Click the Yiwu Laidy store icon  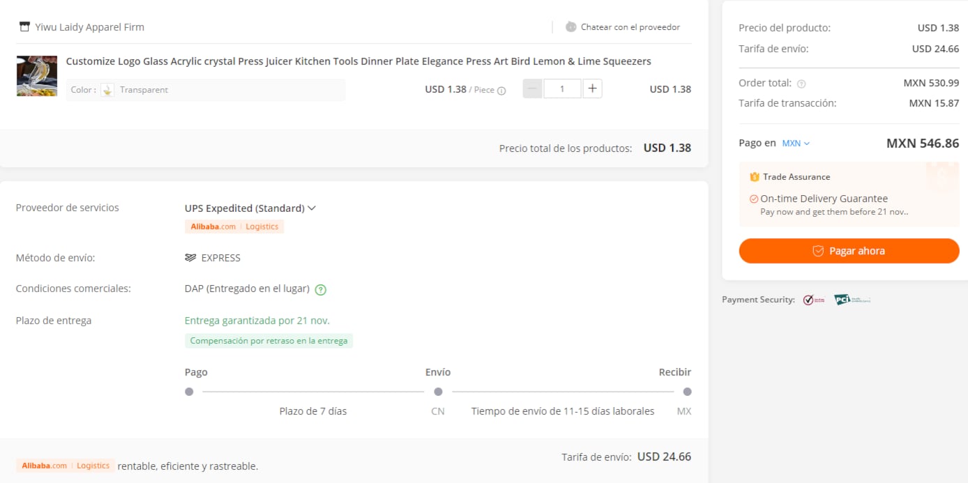click(24, 27)
